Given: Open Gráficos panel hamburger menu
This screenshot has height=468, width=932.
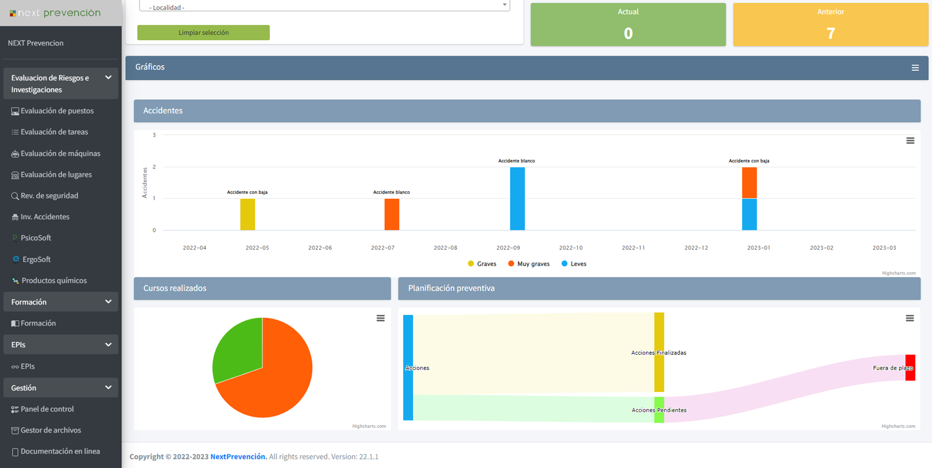Looking at the screenshot, I should click(x=915, y=68).
